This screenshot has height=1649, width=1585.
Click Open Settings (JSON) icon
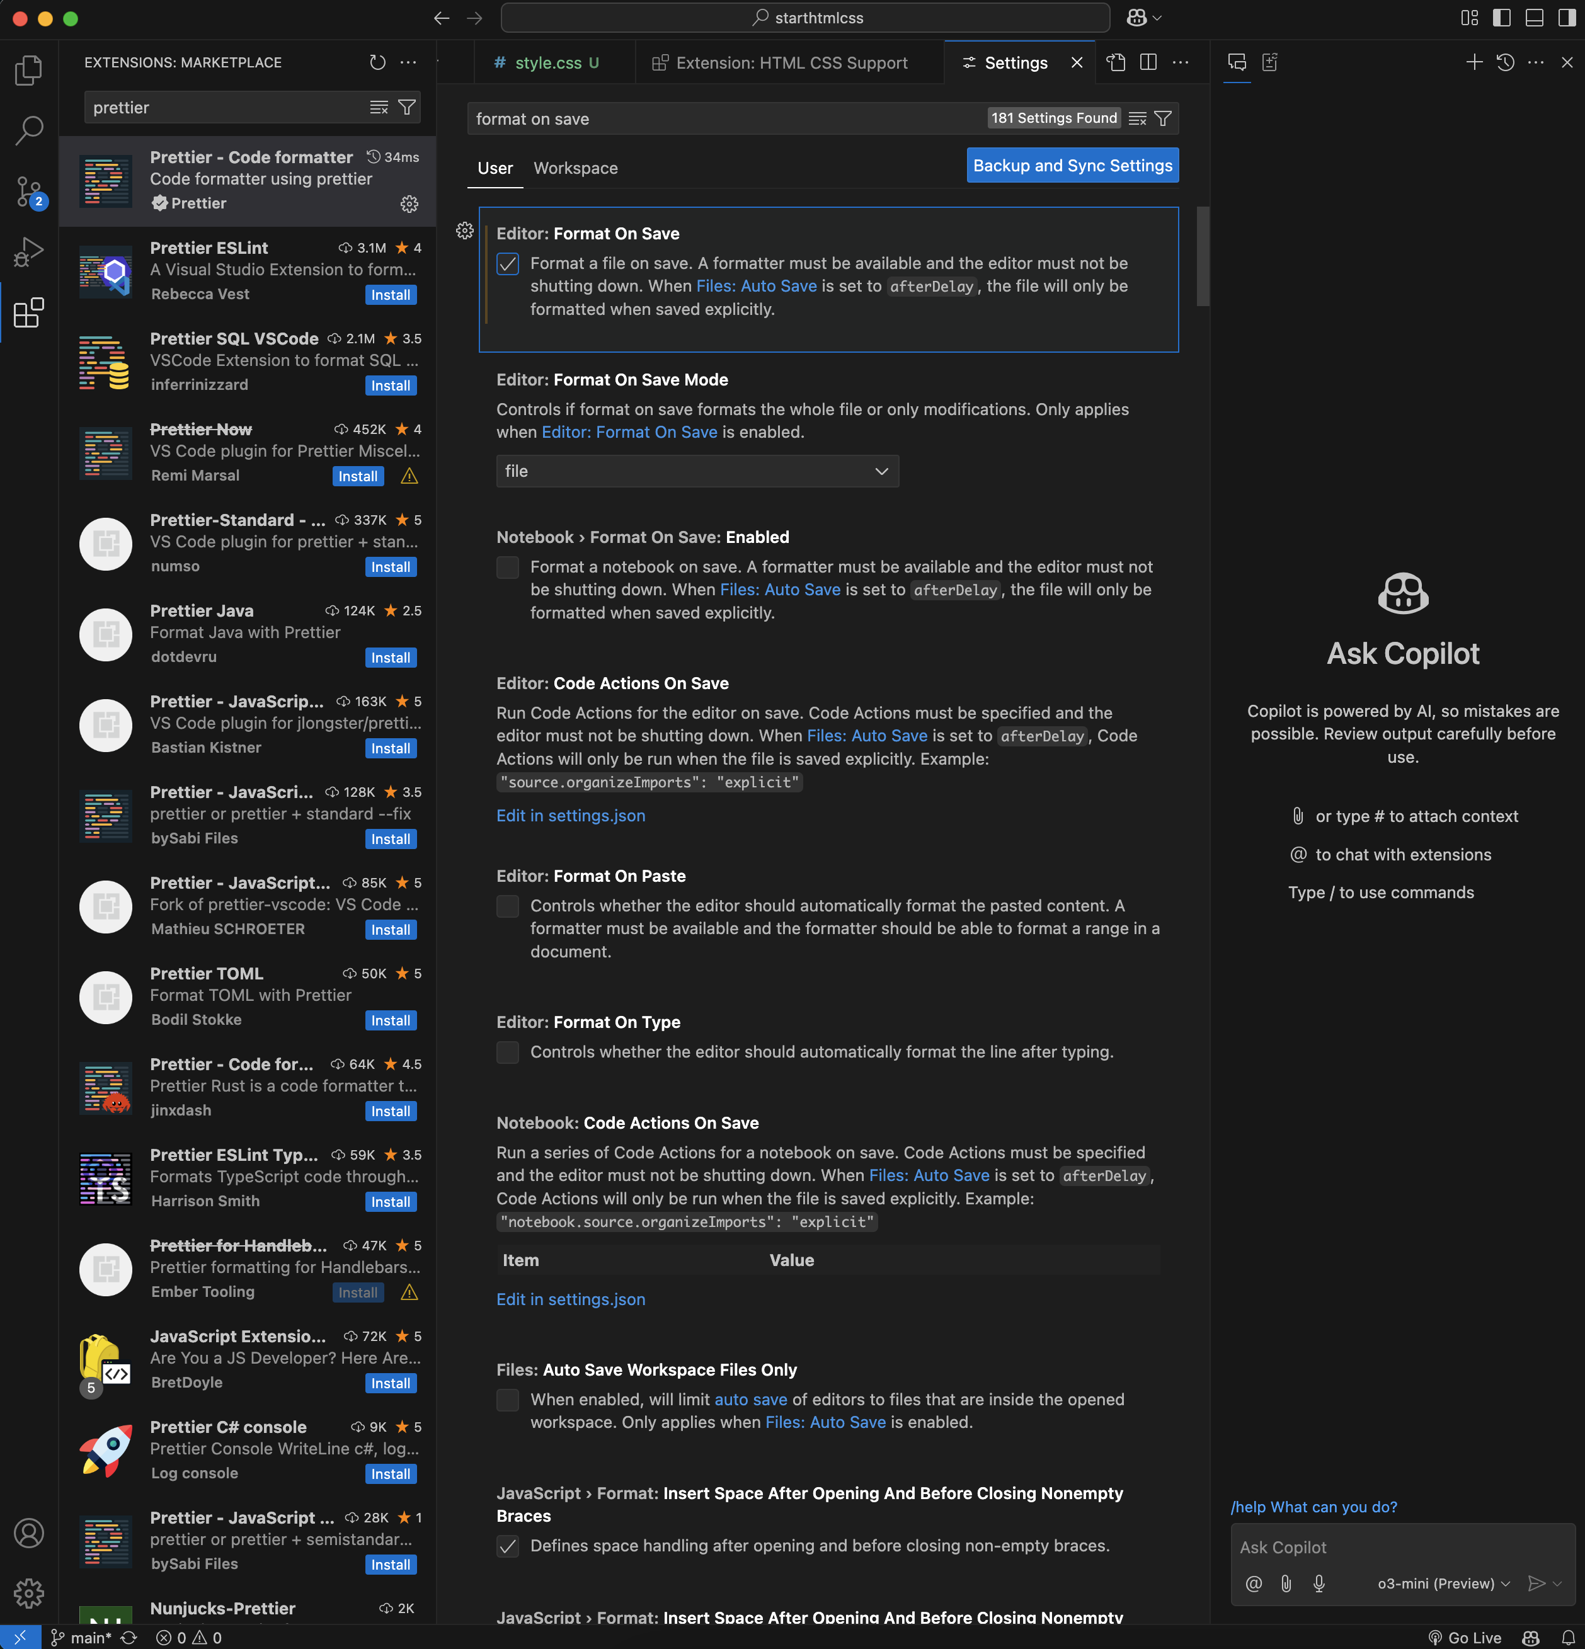pos(1116,62)
